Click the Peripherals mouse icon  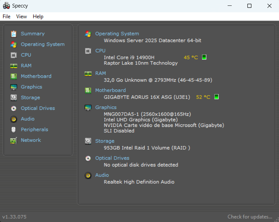(14, 130)
